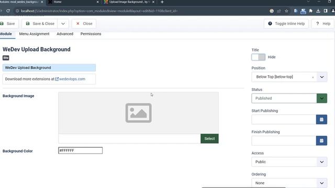
Task: Click the Finish Publishing date field
Action: tap(284, 140)
